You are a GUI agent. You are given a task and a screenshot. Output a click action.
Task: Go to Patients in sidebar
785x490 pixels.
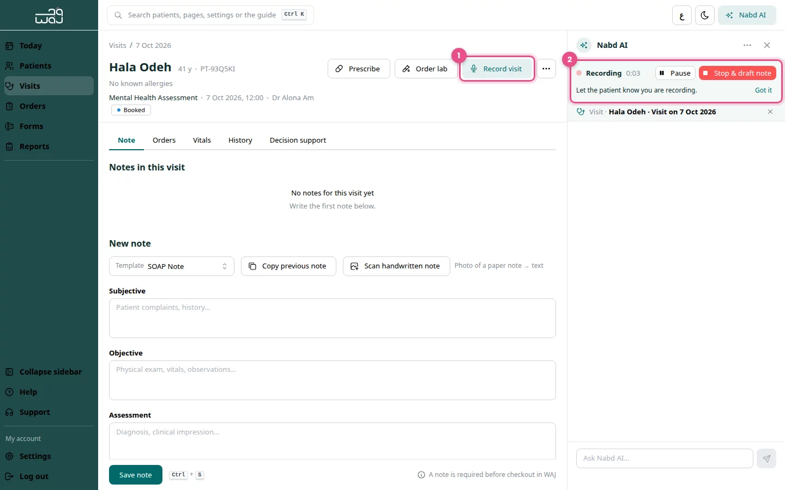[49, 66]
